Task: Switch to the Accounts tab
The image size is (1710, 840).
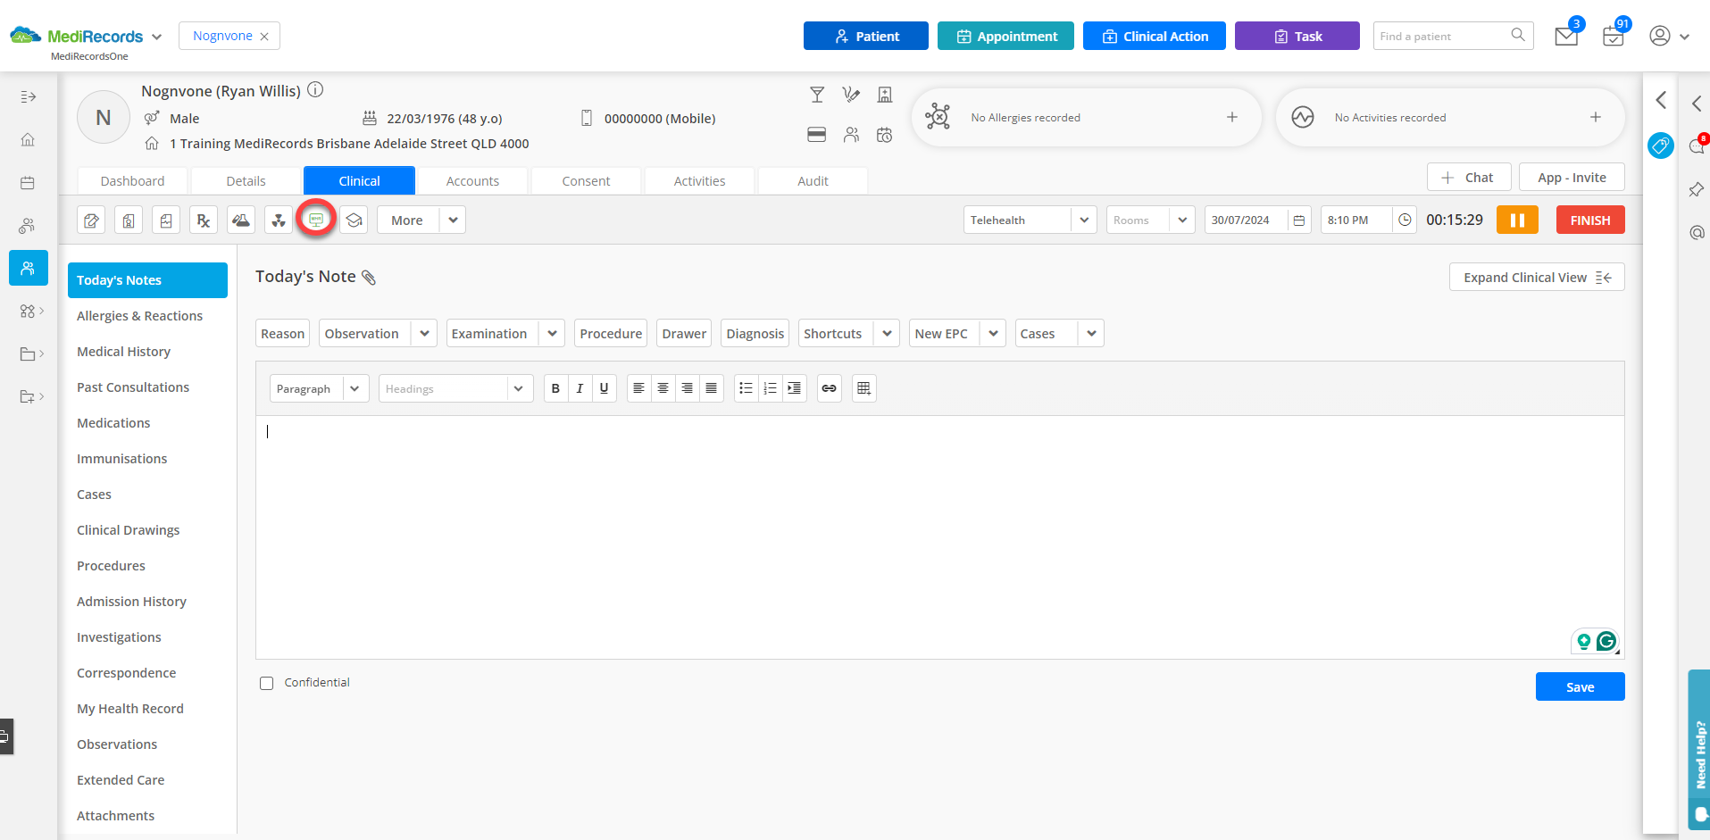Action: 472,180
